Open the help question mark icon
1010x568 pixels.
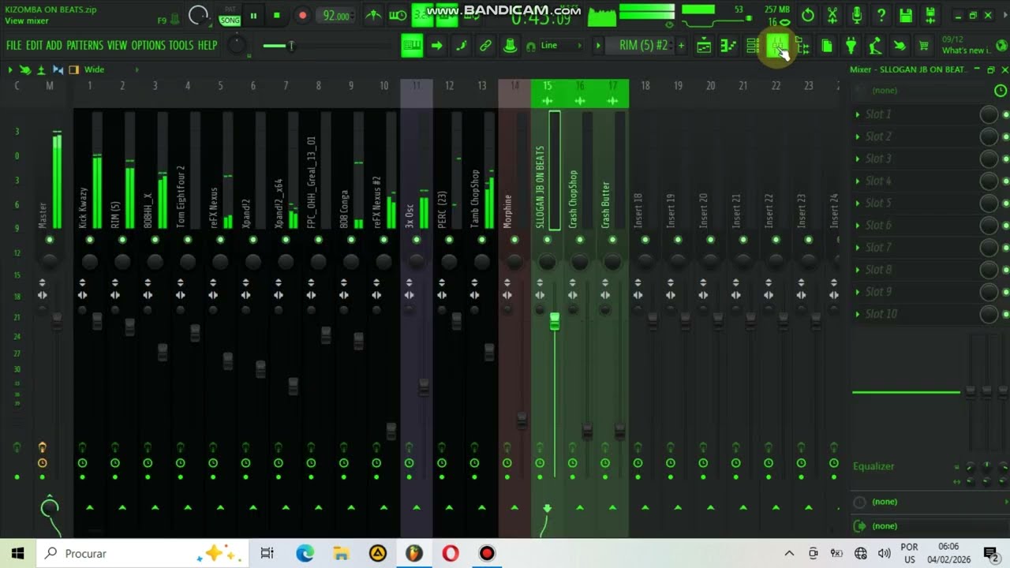tap(881, 15)
